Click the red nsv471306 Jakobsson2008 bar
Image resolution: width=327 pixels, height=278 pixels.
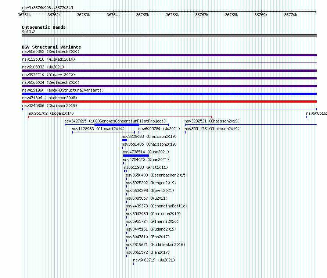169,101
